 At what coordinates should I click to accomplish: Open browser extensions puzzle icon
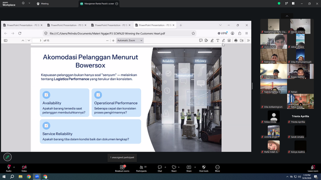tap(240, 33)
